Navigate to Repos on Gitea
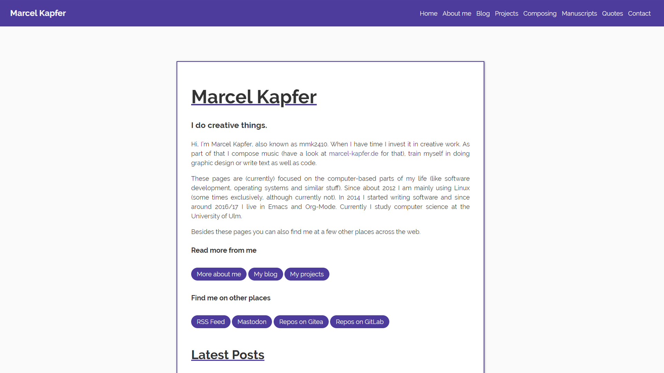The image size is (664, 373). pos(301,322)
